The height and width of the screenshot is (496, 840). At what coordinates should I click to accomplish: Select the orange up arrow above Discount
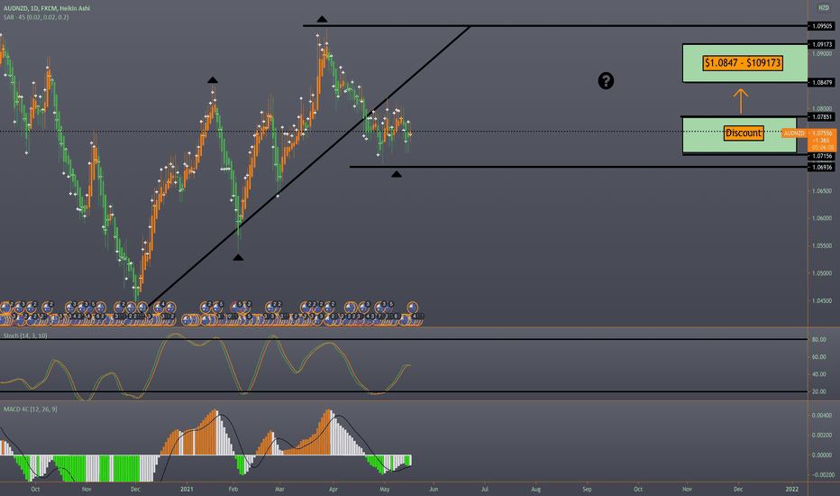[x=741, y=101]
